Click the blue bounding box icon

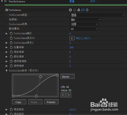(83, 10)
